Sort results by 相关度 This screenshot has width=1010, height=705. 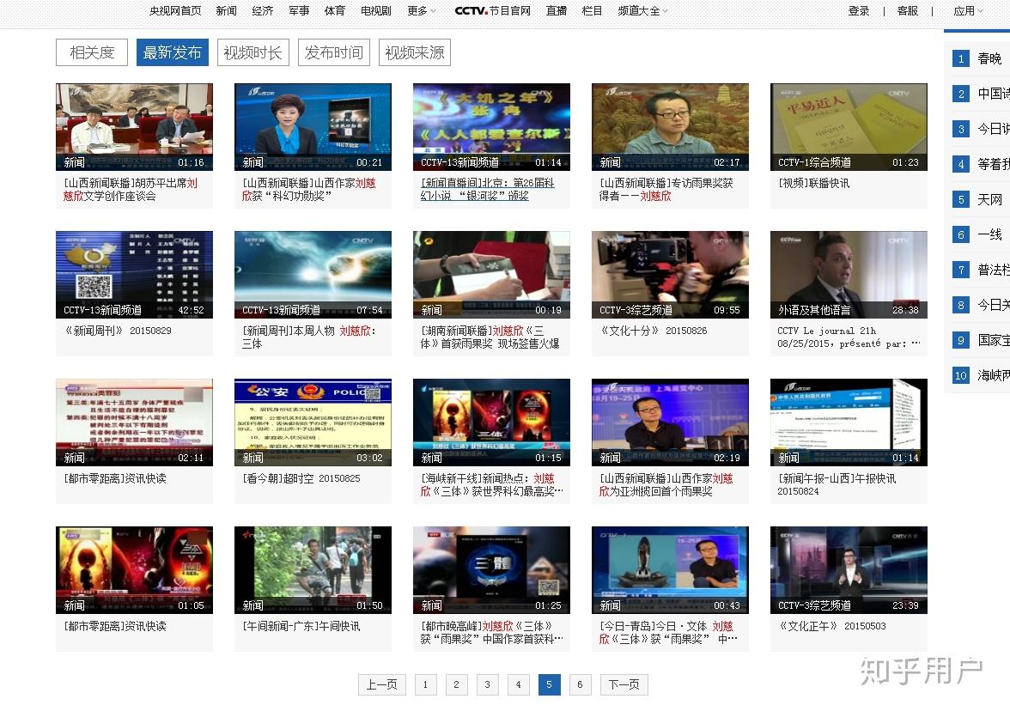tap(92, 52)
